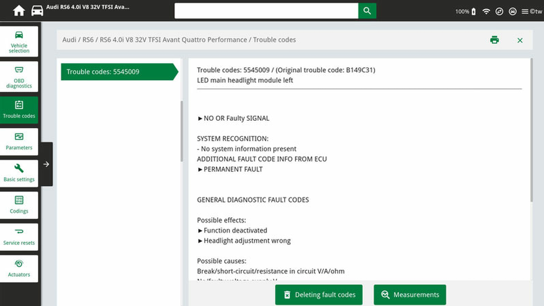Expand the sidebar with arrow handle
This screenshot has width=544, height=306.
click(x=47, y=164)
